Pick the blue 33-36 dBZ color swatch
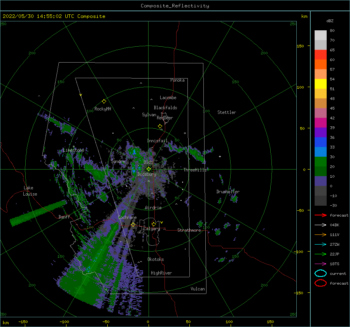The height and width of the screenshot is (327, 350). point(320,142)
